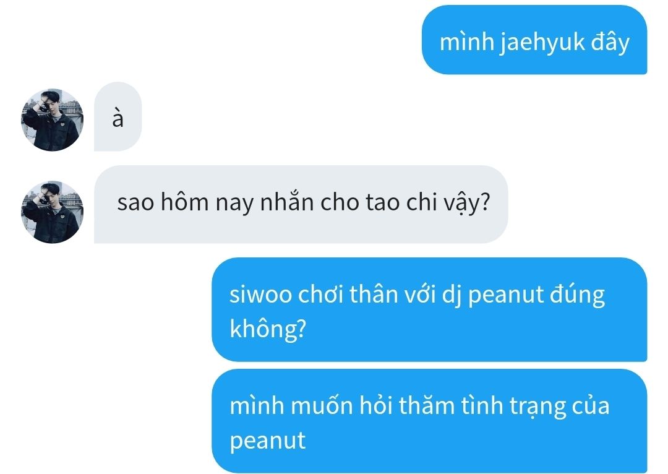Click the word 'không?' in the blue bubble
Image resolution: width=668 pixels, height=474 pixels.
tap(268, 329)
